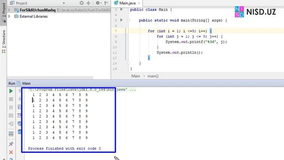The image size is (284, 160).
Task: Toggle the Soft-Wrap icon in Run panel
Action: click(x=20, y=107)
